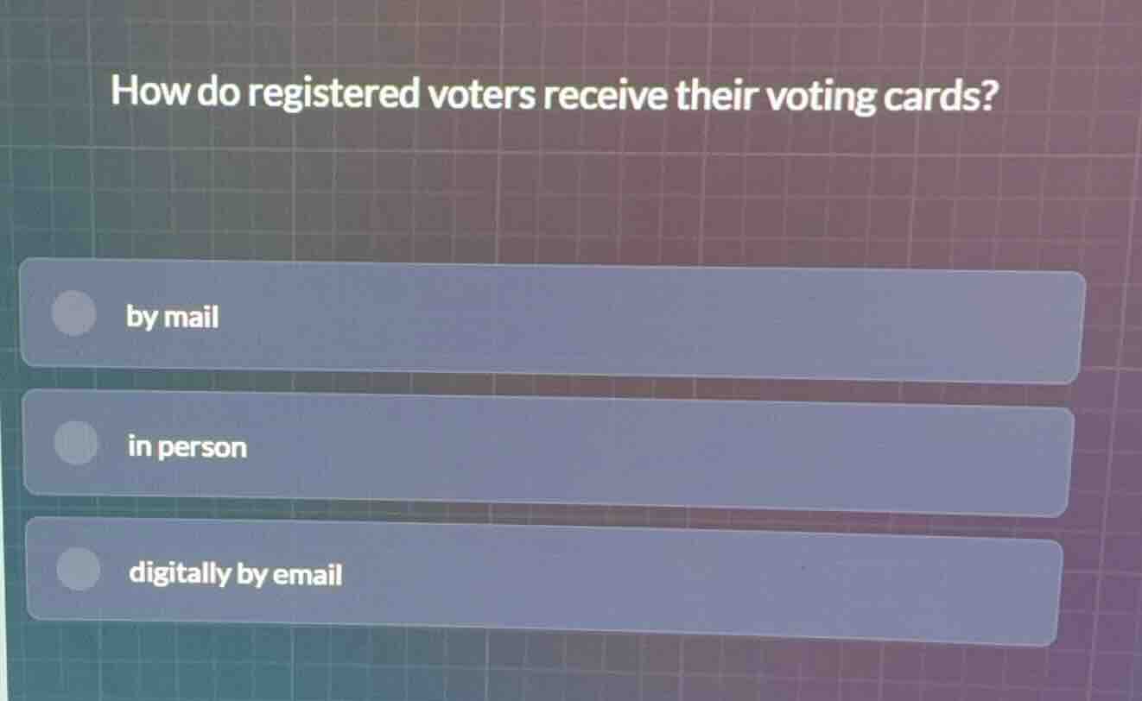Click the answer text 'by mail'
Image resolution: width=1142 pixels, height=701 pixels.
click(x=173, y=318)
